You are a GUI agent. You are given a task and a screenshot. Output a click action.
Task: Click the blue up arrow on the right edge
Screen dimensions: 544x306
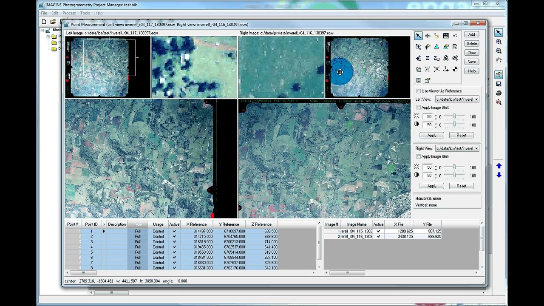pyautogui.click(x=499, y=166)
